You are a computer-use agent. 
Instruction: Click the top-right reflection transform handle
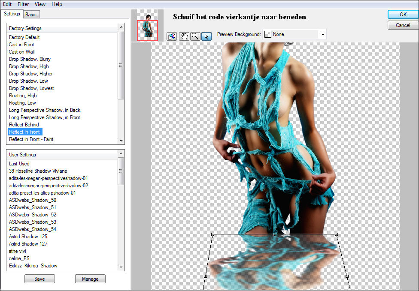(x=336, y=234)
